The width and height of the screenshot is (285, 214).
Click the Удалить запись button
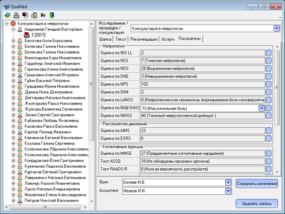pyautogui.click(x=256, y=204)
